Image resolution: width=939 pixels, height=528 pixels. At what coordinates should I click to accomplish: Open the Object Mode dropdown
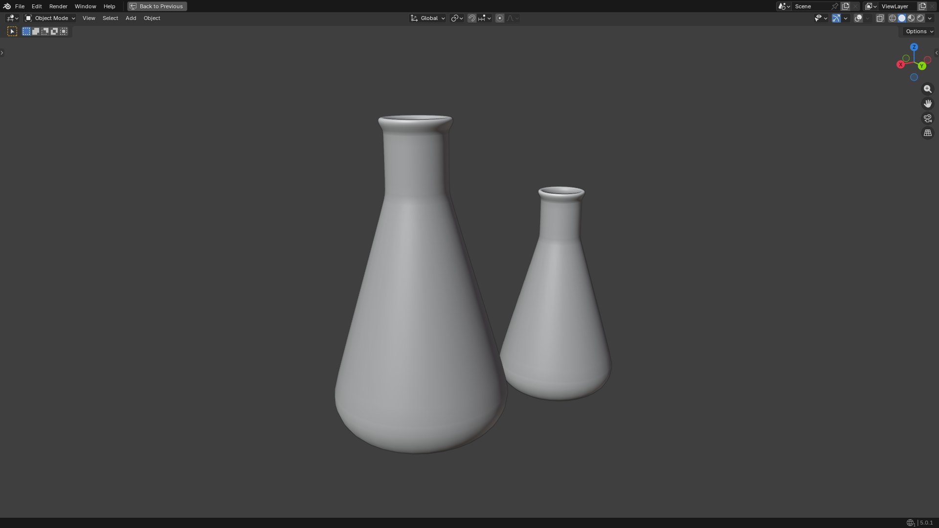pyautogui.click(x=50, y=18)
